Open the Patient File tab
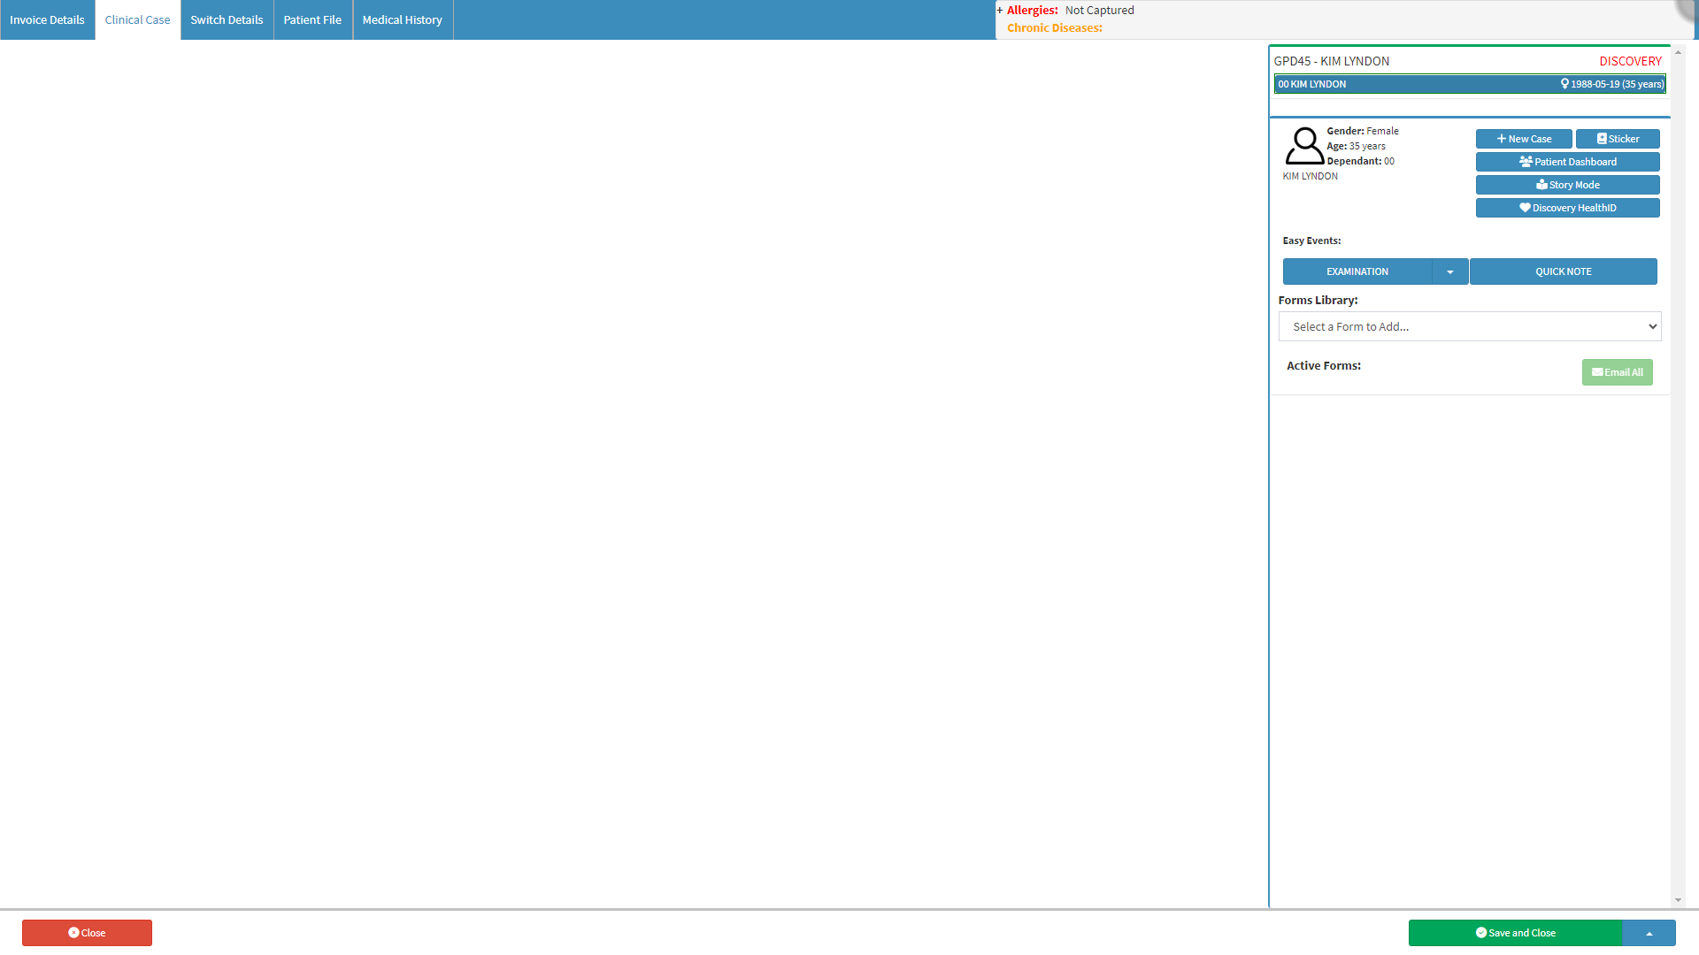This screenshot has width=1699, height=955. 312,19
